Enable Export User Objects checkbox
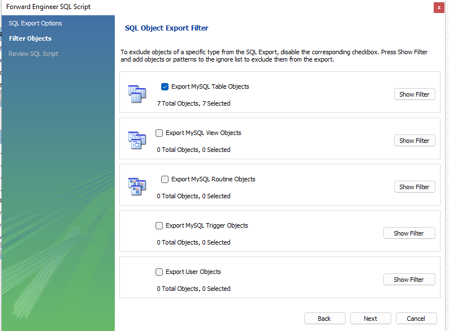The height and width of the screenshot is (331, 449). (x=159, y=272)
